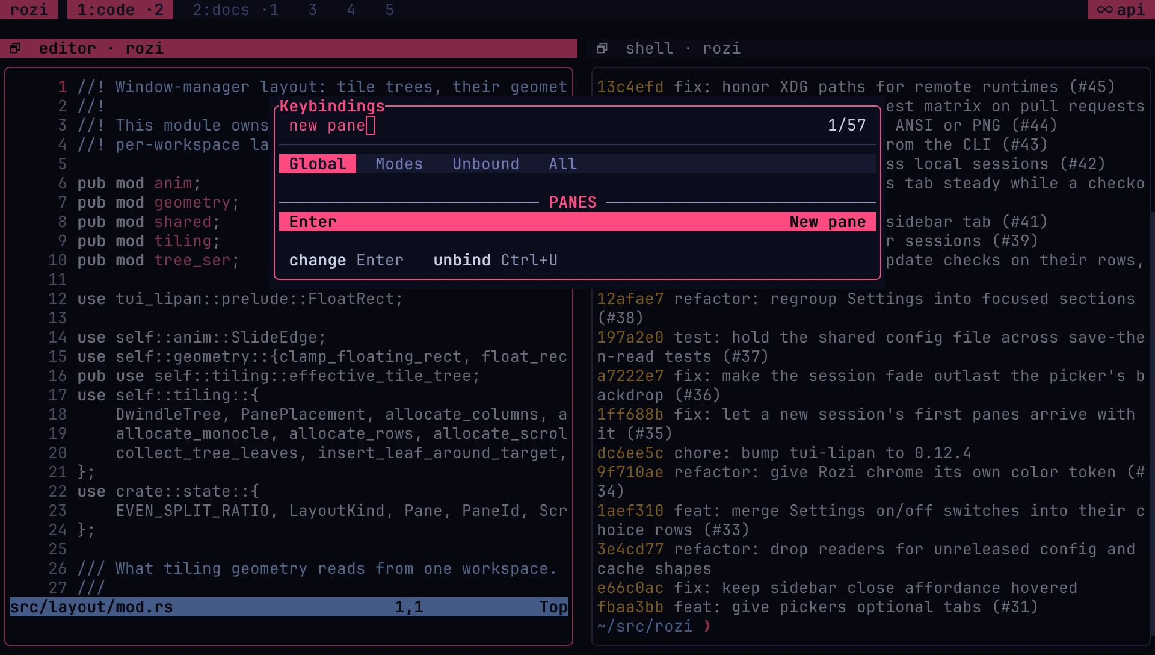Click the shell · rozi pane title
This screenshot has width=1155, height=655.
(x=683, y=48)
